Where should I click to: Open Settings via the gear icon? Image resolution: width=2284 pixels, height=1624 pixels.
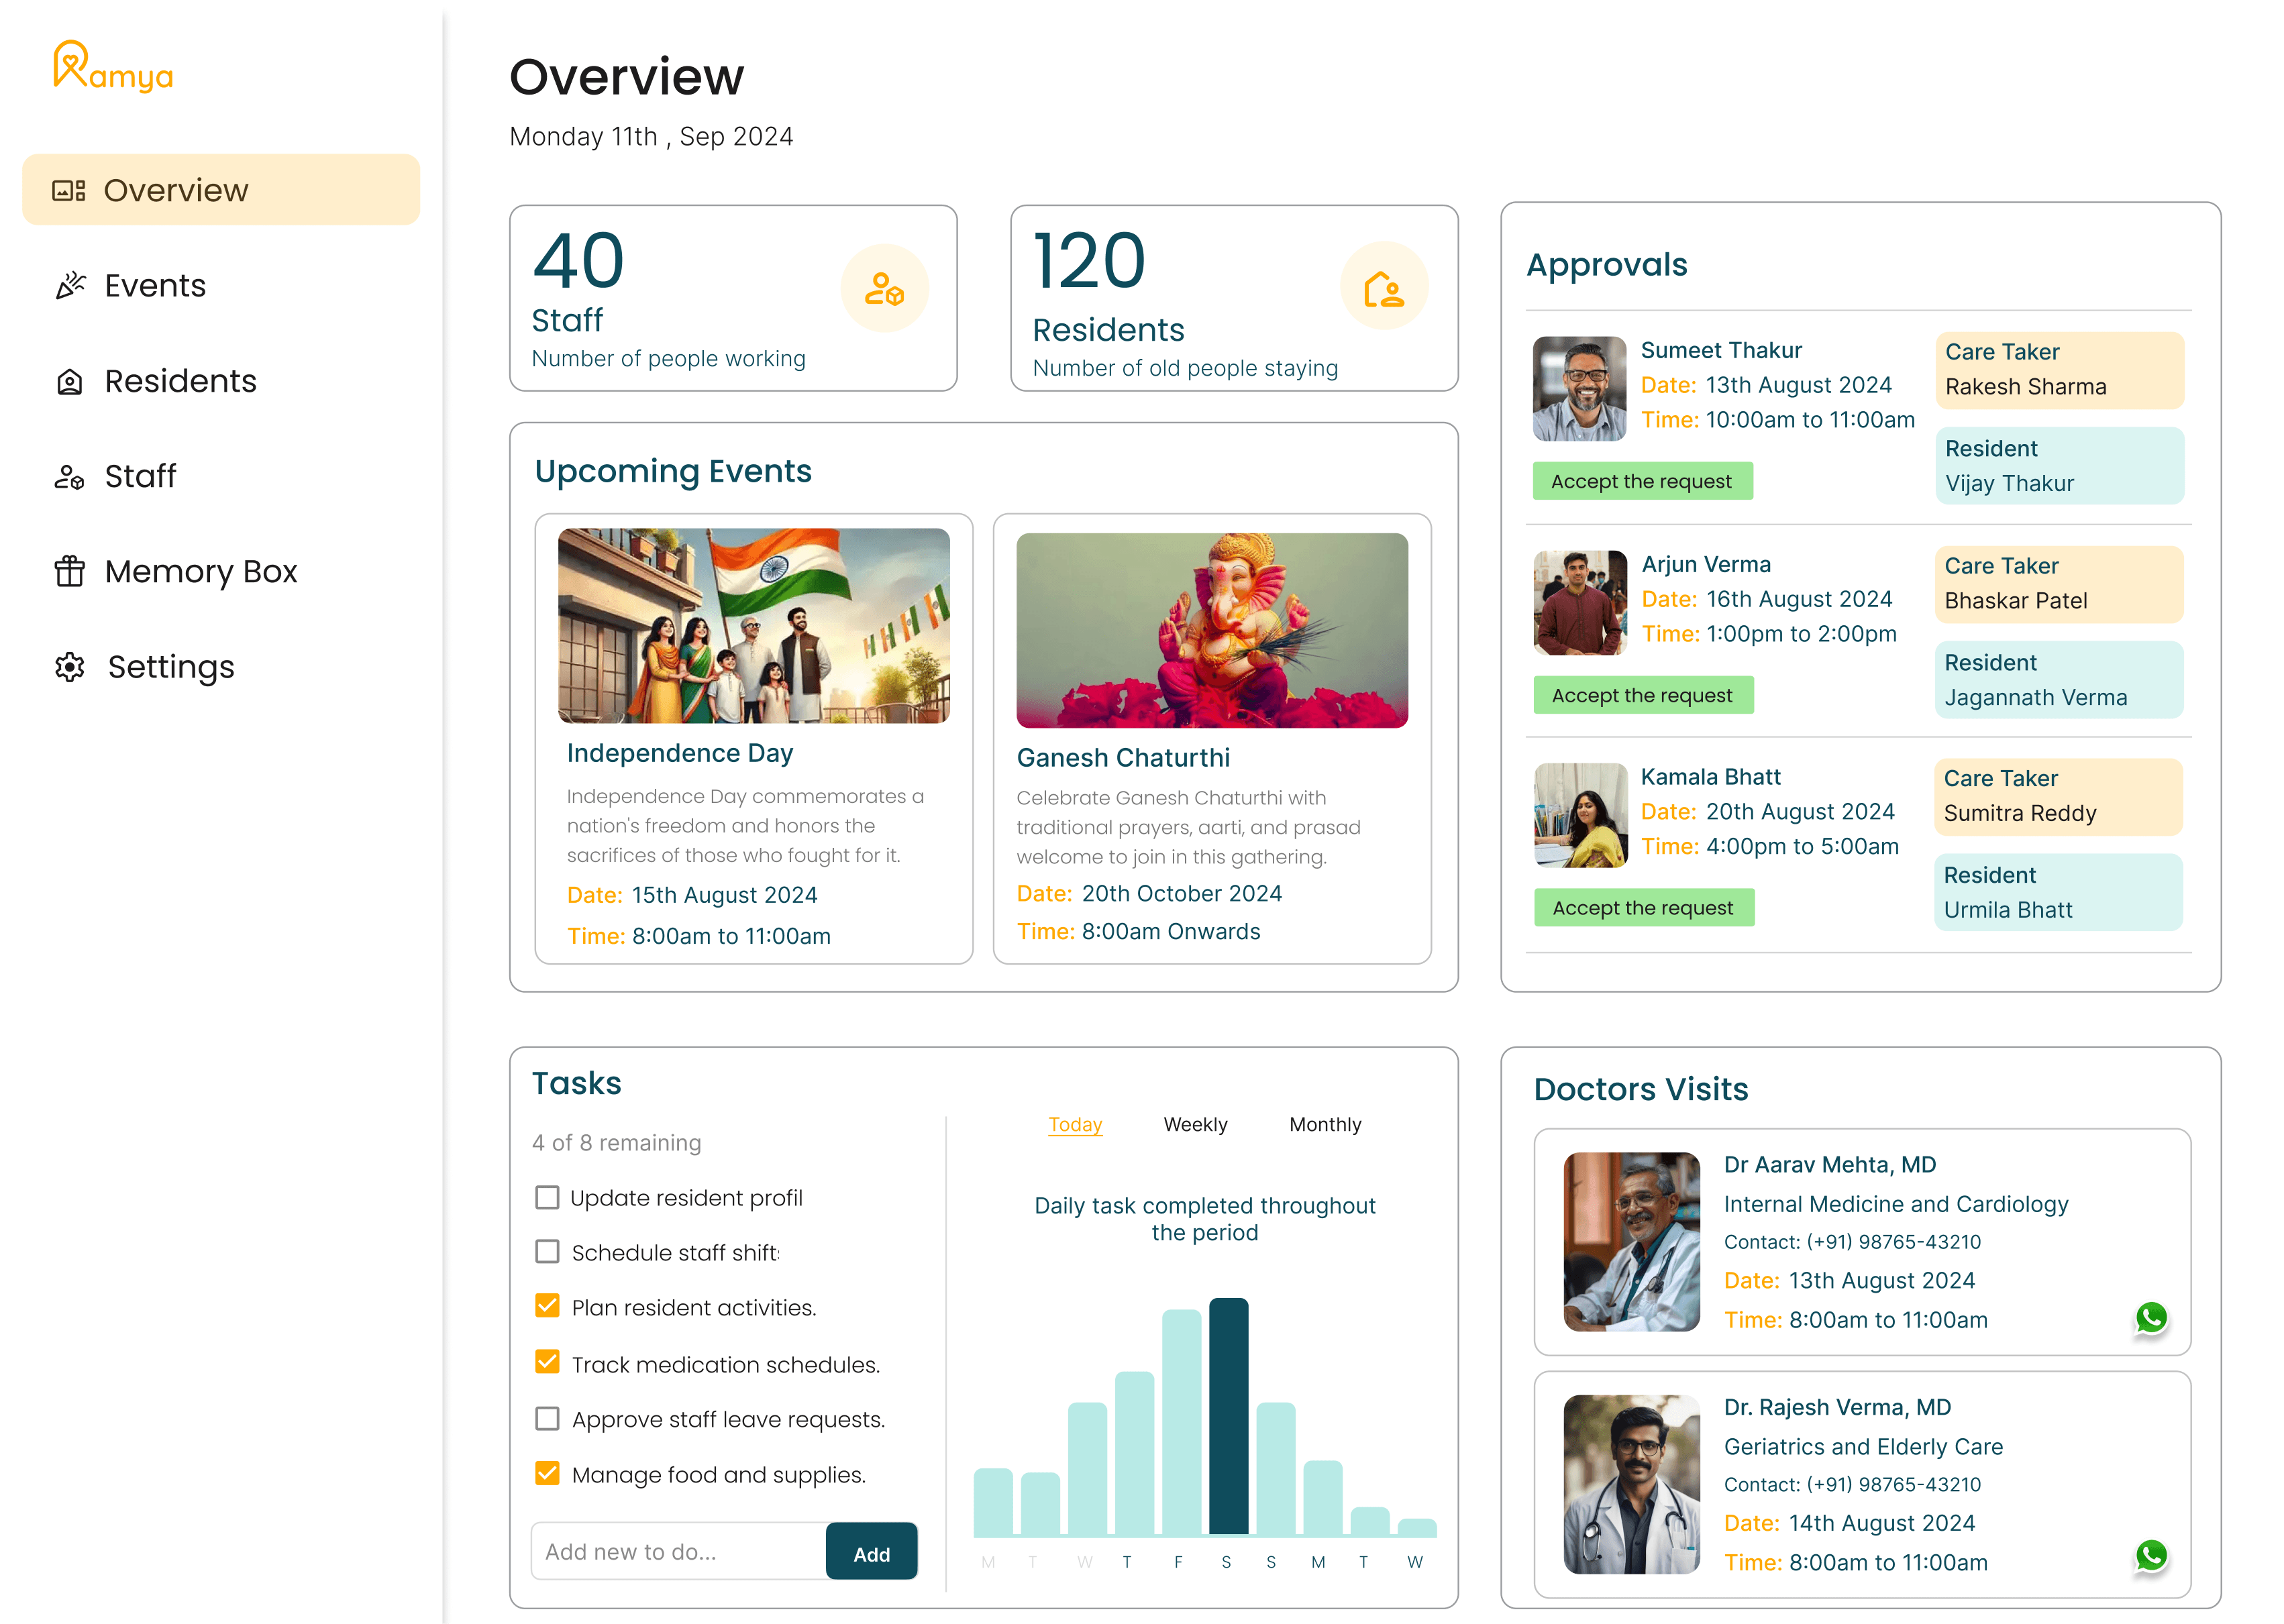coord(69,667)
